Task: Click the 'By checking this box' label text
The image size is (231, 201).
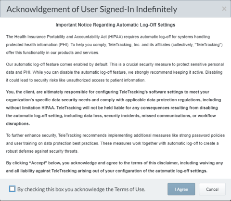Action: tap(81, 189)
